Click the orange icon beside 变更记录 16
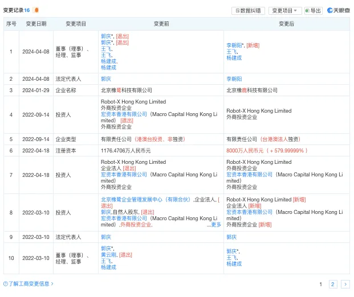This screenshot has height=297, width=354. click(36, 10)
